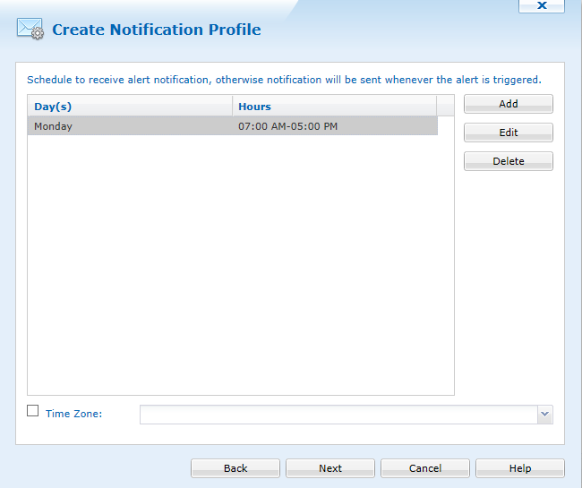Screen dimensions: 582x488
Task: Click the envelope gear notification profile icon
Action: (x=30, y=29)
